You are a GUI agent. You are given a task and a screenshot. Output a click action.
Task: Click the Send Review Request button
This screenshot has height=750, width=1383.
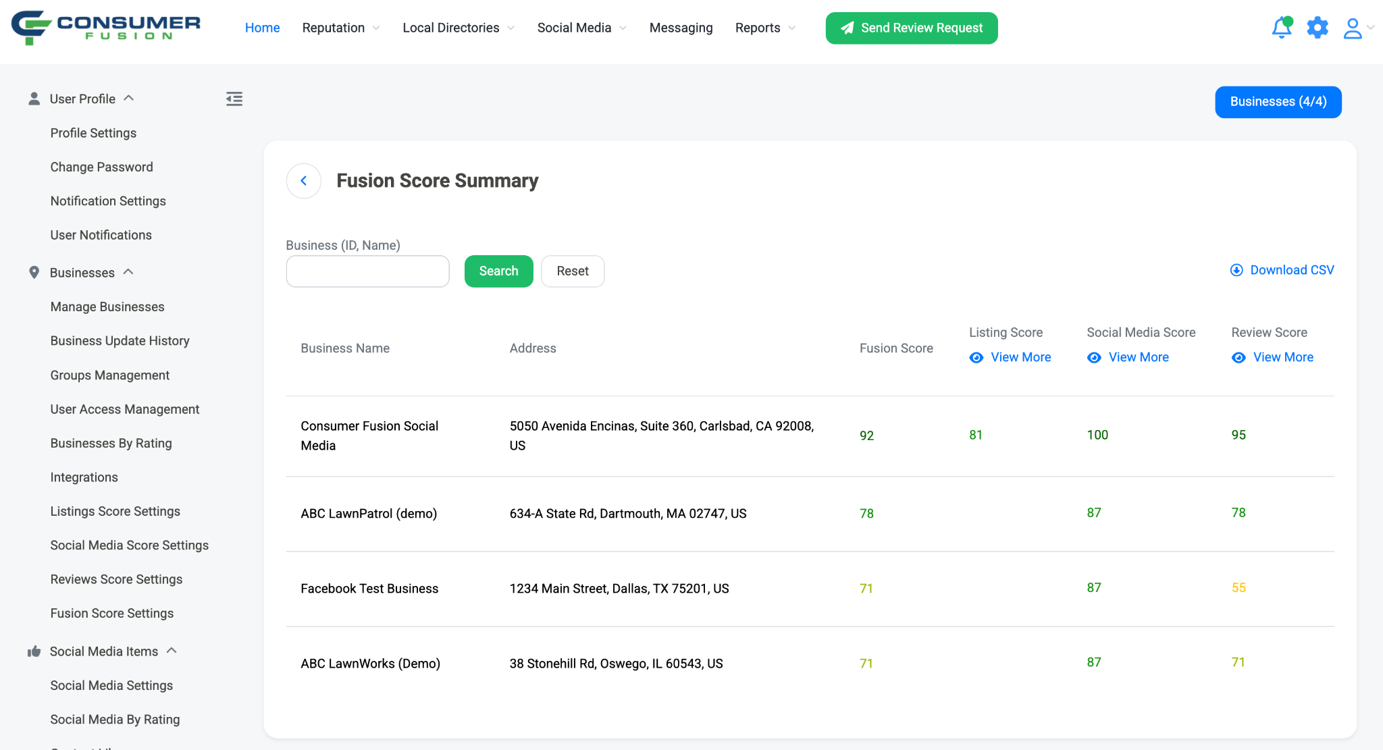(912, 28)
